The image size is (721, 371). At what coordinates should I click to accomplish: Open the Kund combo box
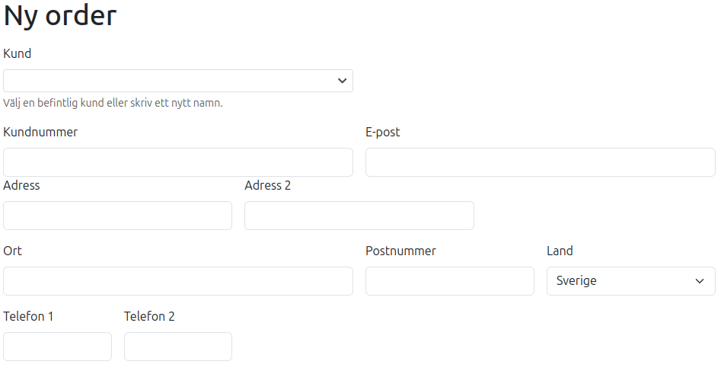point(178,81)
